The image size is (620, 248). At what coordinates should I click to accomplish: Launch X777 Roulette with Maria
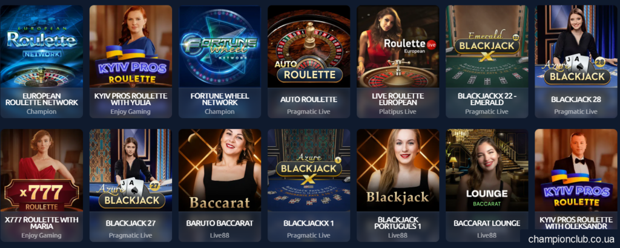coord(42,170)
